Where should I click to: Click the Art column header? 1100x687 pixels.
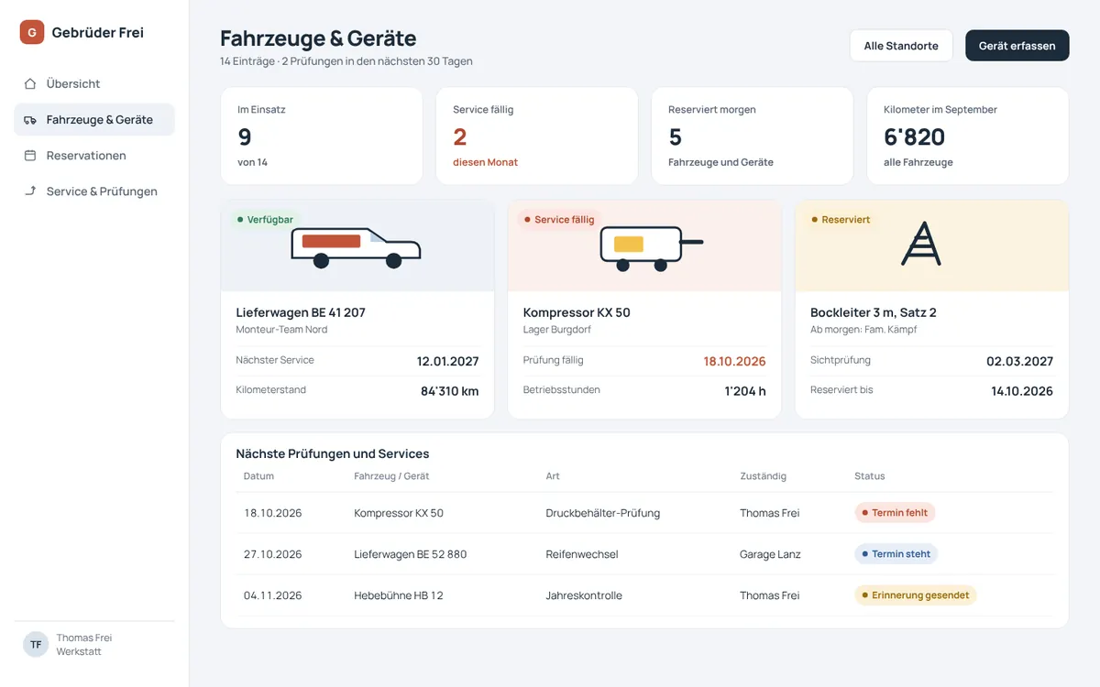coord(553,476)
